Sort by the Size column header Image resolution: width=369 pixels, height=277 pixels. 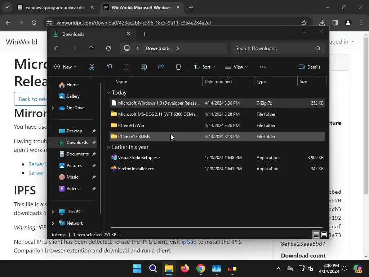tap(303, 82)
